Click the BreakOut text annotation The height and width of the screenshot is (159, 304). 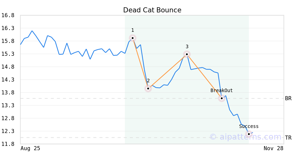(221, 91)
